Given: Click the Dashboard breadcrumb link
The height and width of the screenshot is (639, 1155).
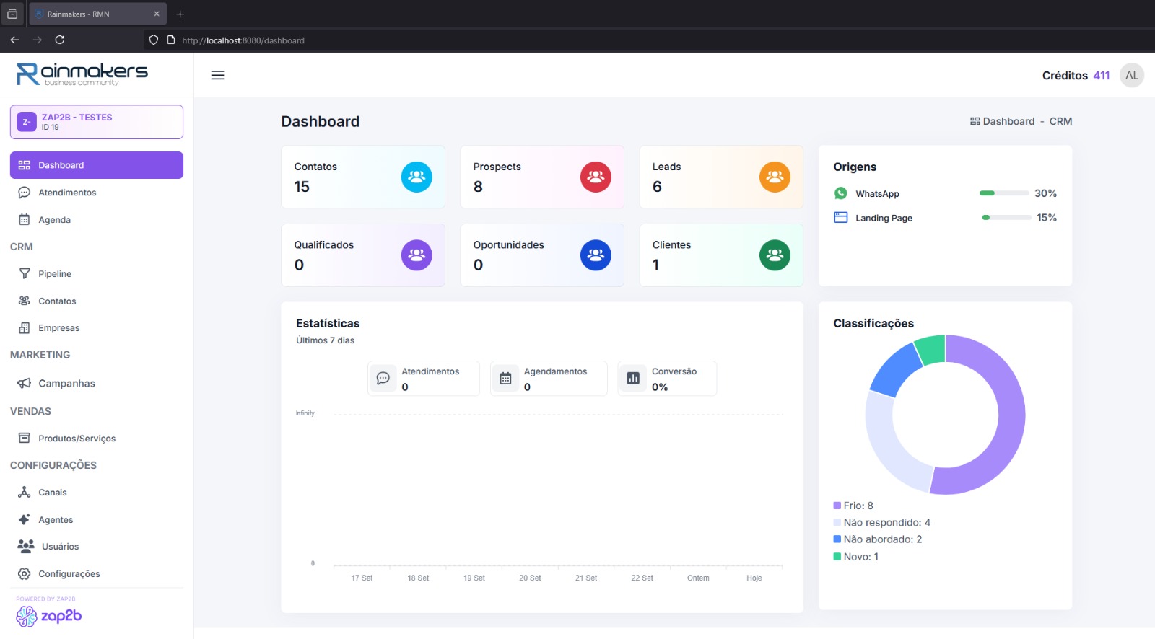Looking at the screenshot, I should point(1008,121).
